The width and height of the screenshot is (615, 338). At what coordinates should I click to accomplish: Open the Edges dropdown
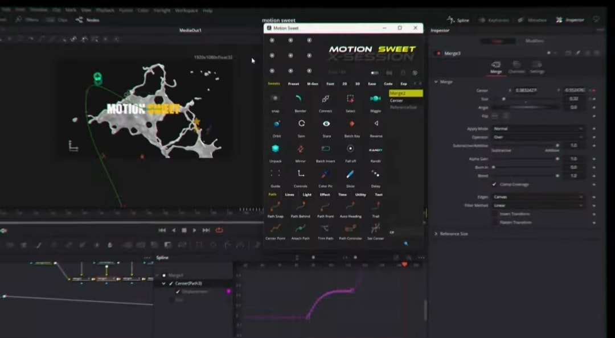point(538,197)
